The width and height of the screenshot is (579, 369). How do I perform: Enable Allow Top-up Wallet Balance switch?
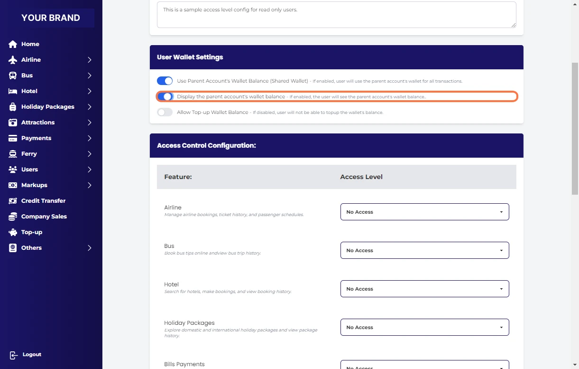tap(165, 113)
